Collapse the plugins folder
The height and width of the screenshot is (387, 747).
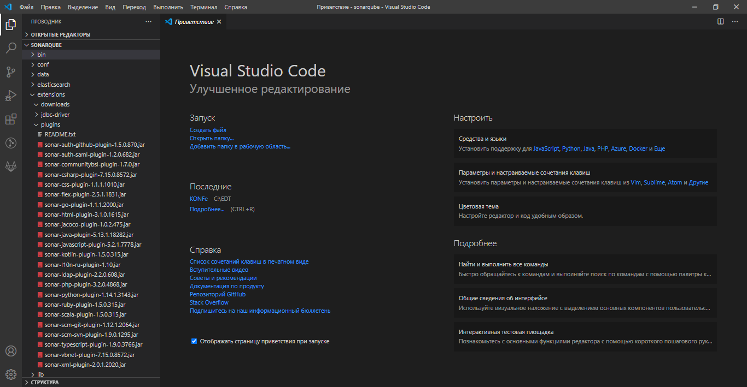50,124
